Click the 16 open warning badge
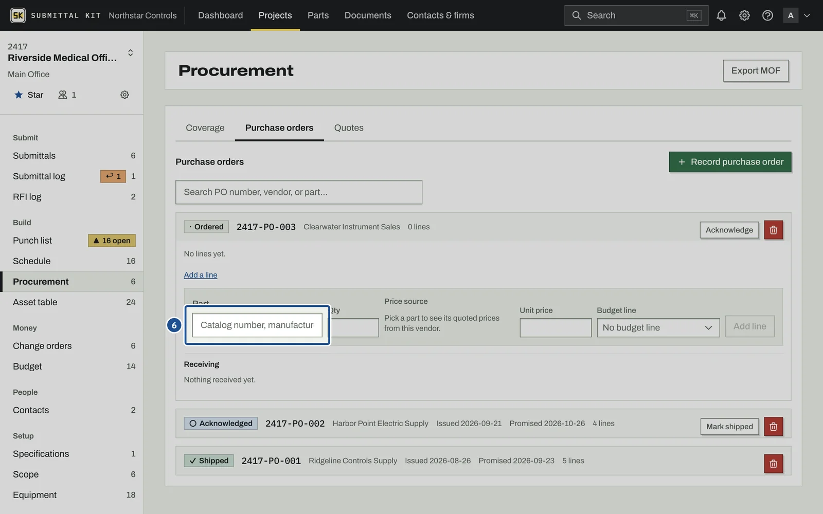This screenshot has width=823, height=514. tap(112, 241)
